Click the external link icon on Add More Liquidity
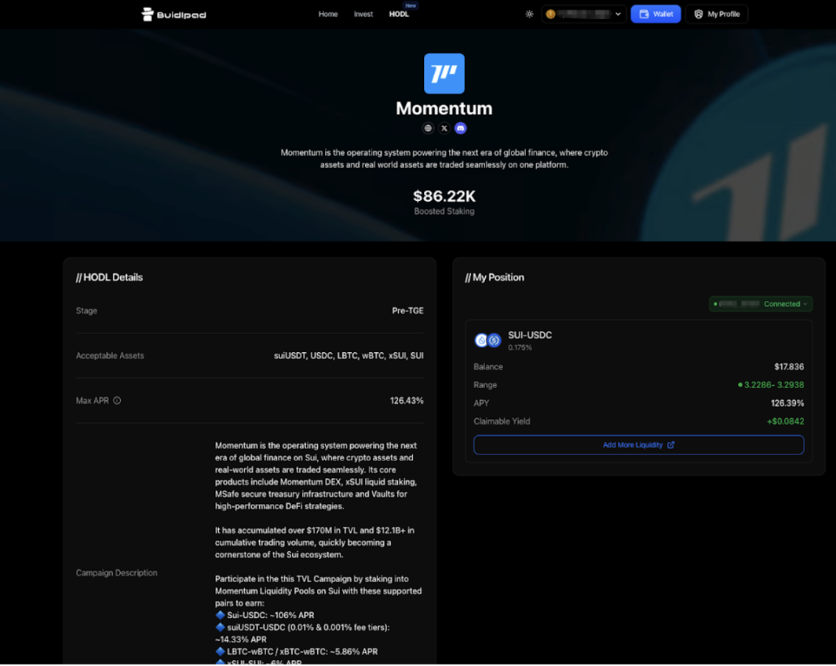This screenshot has width=836, height=666. coord(671,445)
